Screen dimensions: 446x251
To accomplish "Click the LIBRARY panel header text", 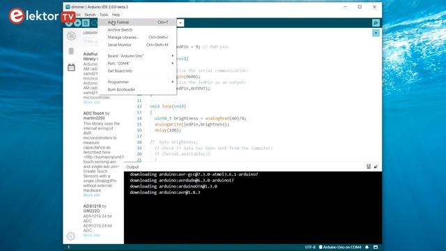I will [x=91, y=33].
